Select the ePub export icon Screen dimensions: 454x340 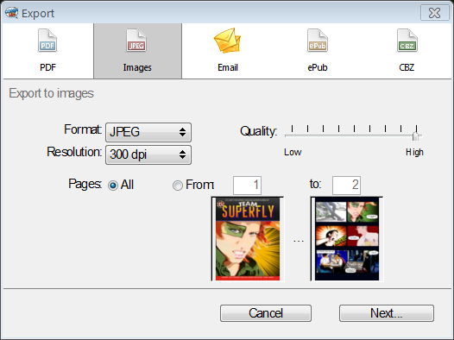point(318,41)
